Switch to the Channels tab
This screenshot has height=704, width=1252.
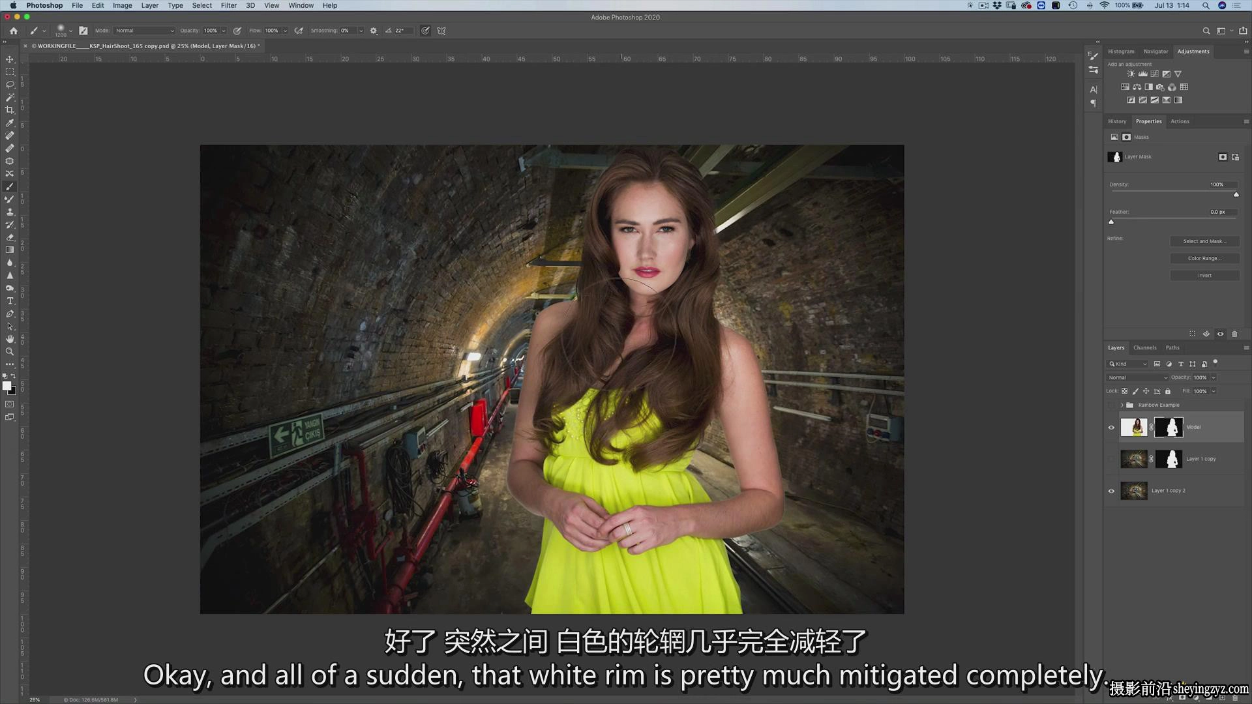tap(1145, 347)
